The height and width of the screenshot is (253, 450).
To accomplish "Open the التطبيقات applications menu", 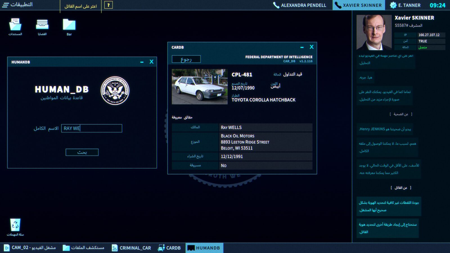I will (x=17, y=5).
